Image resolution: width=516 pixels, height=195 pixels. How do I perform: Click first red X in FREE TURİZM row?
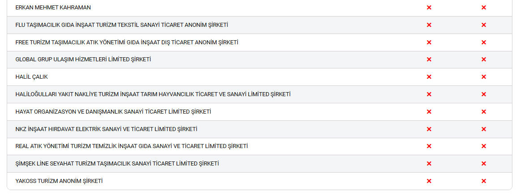[429, 42]
